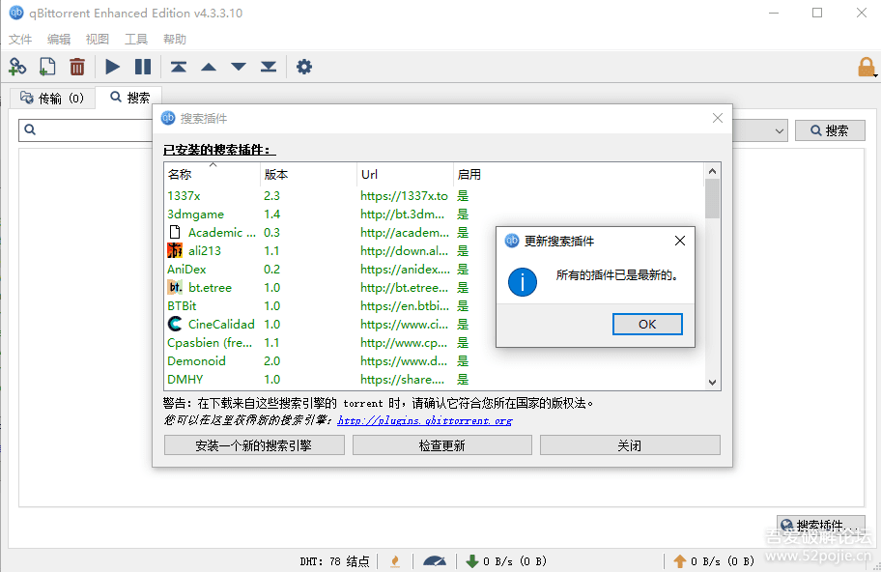Click the move down queue arrow
Image resolution: width=881 pixels, height=572 pixels.
pyautogui.click(x=239, y=67)
